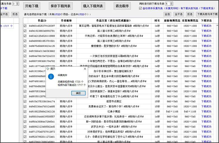
Task: Click the 同时进行的下载任务数 value field
Action: pyautogui.click(x=168, y=4)
